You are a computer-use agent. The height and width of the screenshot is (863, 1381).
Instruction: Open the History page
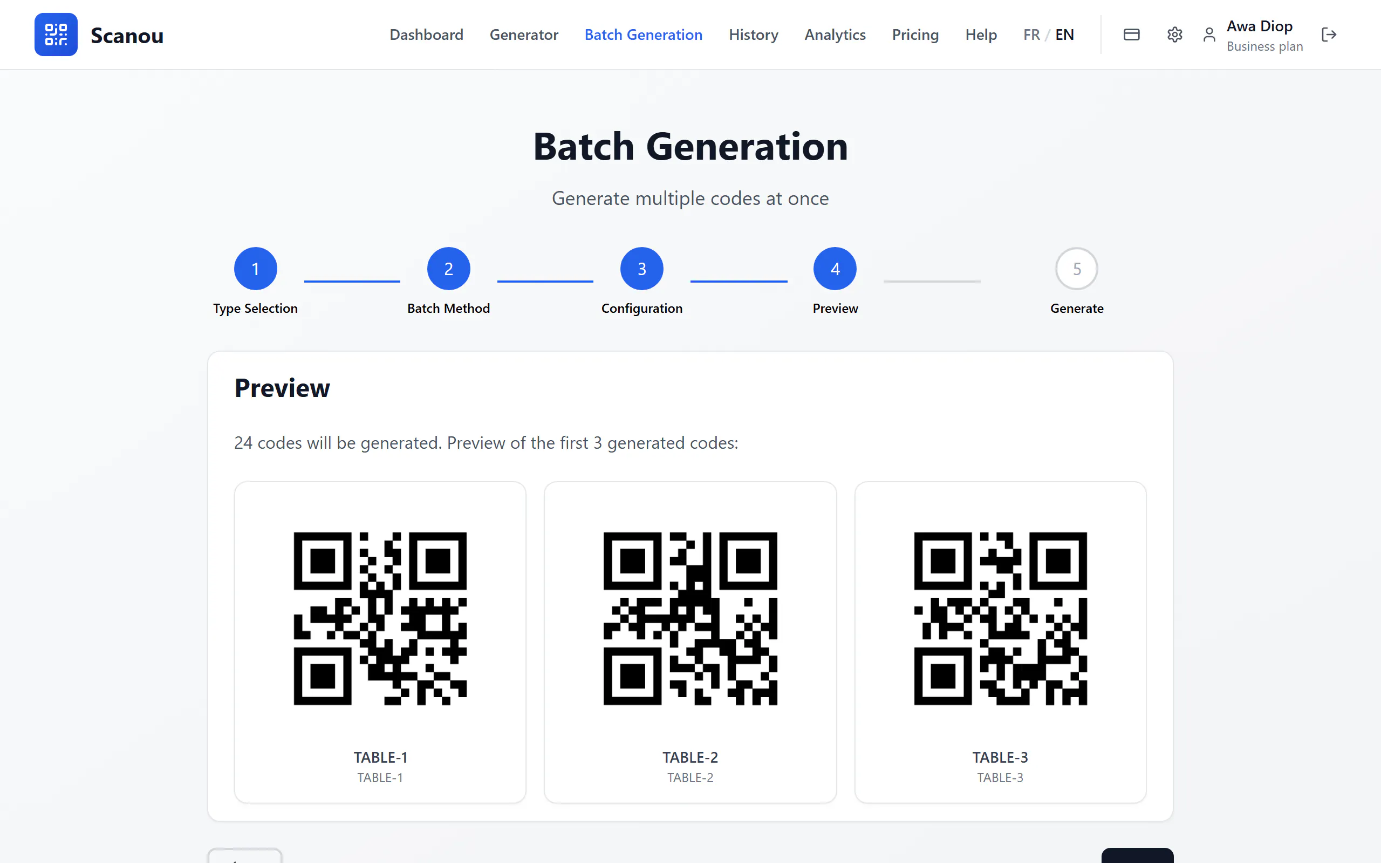753,35
